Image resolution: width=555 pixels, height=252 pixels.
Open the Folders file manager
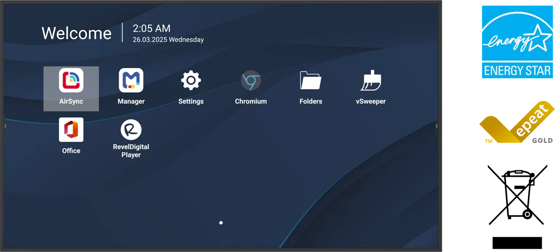tap(310, 80)
